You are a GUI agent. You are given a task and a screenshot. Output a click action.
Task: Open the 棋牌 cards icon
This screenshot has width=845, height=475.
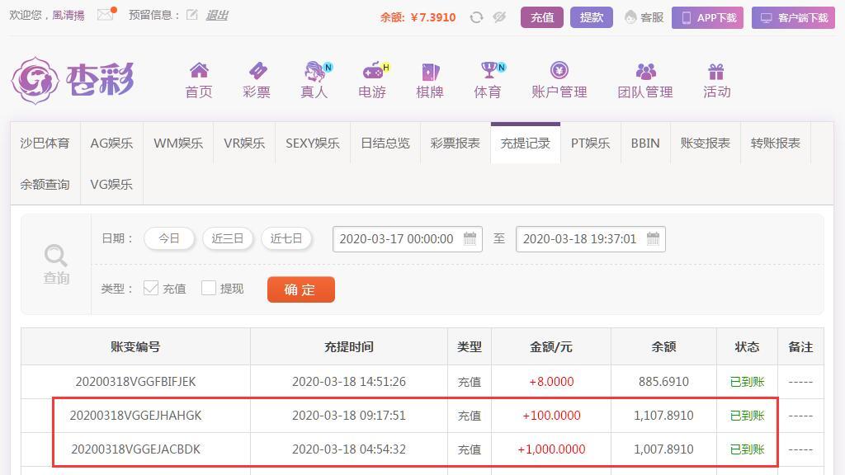(x=430, y=72)
